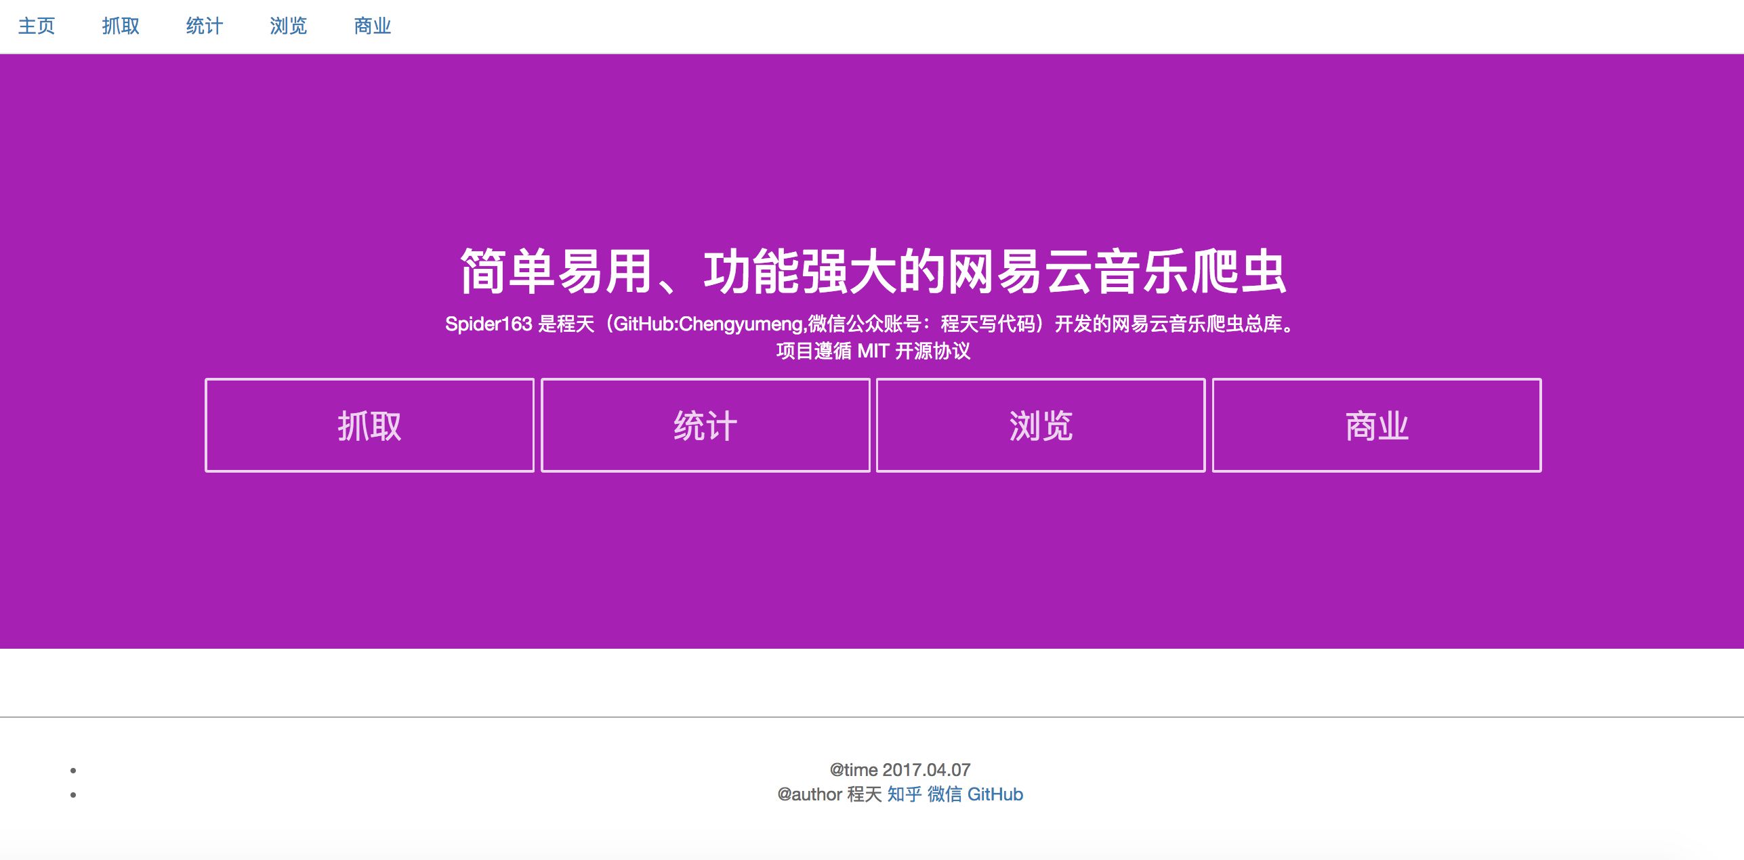Click the MIT 开源协议 license line

873,351
